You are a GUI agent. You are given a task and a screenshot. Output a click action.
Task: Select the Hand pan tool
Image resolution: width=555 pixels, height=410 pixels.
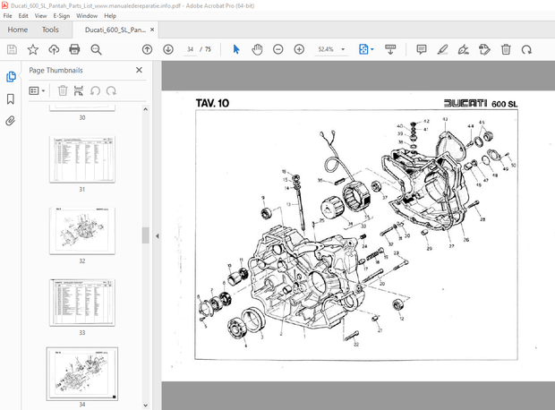point(256,49)
